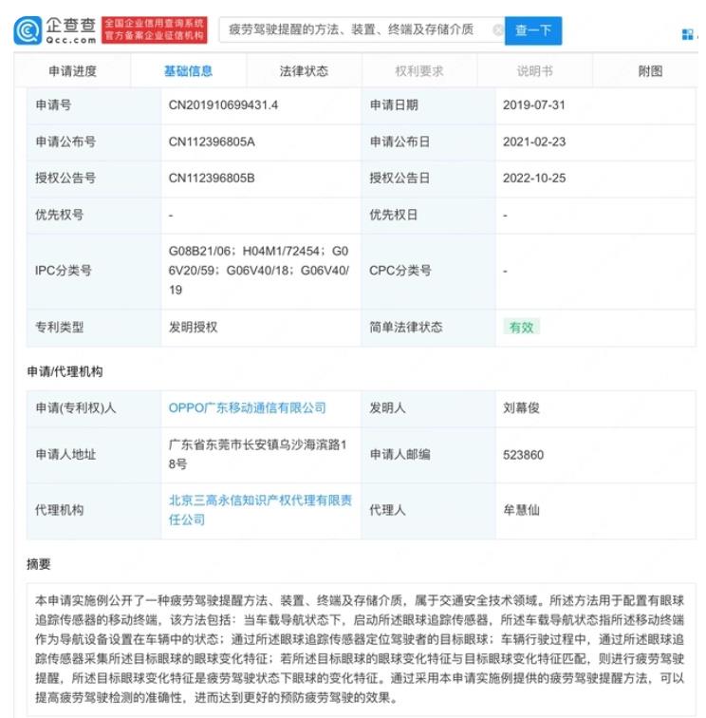Click grant date 2022-10-25
The height and width of the screenshot is (718, 706).
point(534,179)
